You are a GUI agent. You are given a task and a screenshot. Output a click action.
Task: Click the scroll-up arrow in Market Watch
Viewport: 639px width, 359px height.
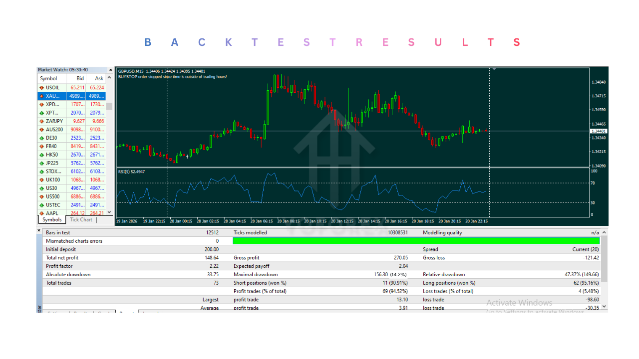tap(110, 78)
